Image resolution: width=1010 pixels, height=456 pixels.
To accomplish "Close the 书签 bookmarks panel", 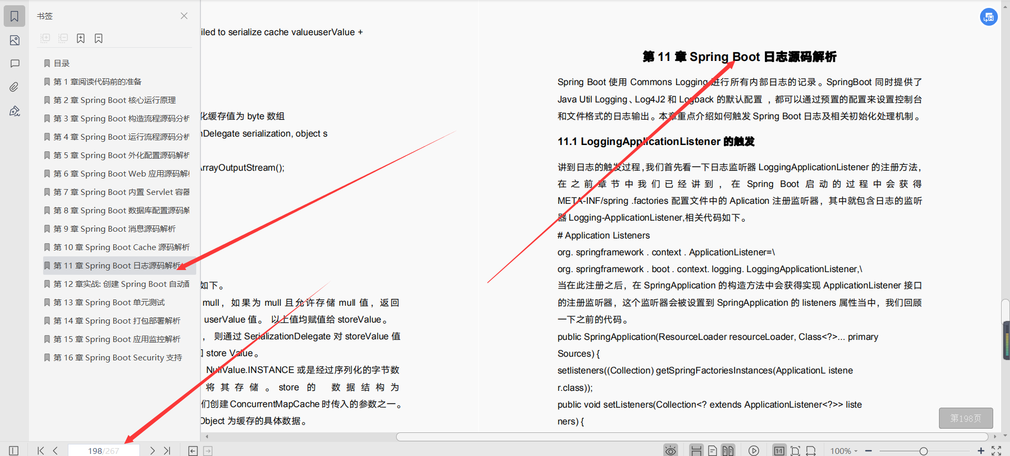I will coord(184,16).
